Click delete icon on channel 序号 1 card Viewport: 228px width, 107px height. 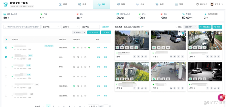(x=146, y=57)
